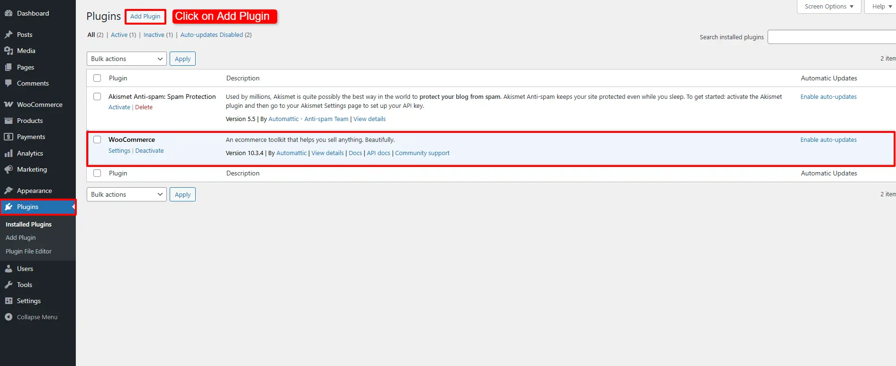Click the Add Plugin button beside title
The image size is (896, 366).
[x=145, y=17]
